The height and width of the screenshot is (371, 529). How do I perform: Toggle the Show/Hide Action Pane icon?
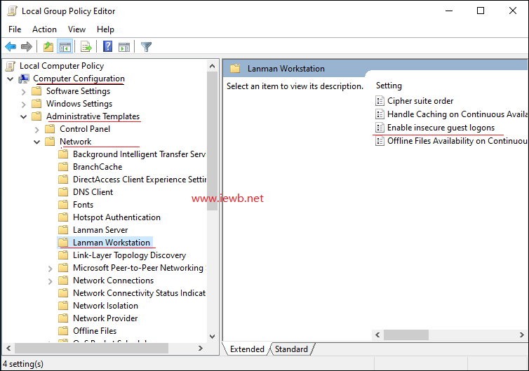coord(124,47)
